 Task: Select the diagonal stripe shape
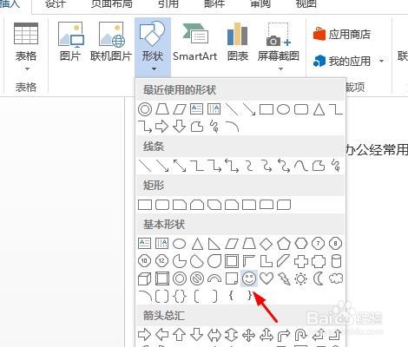[284, 261]
